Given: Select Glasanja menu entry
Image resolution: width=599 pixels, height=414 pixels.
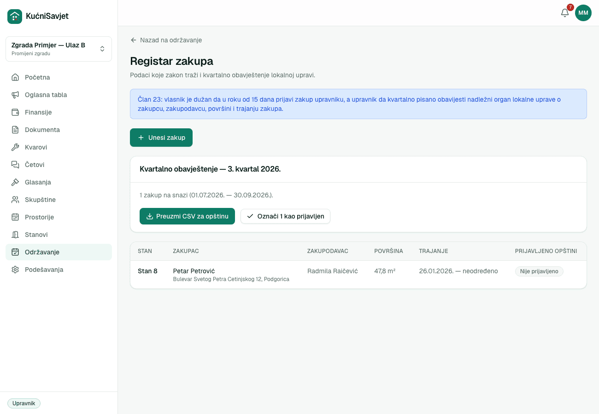Looking at the screenshot, I should (59, 182).
